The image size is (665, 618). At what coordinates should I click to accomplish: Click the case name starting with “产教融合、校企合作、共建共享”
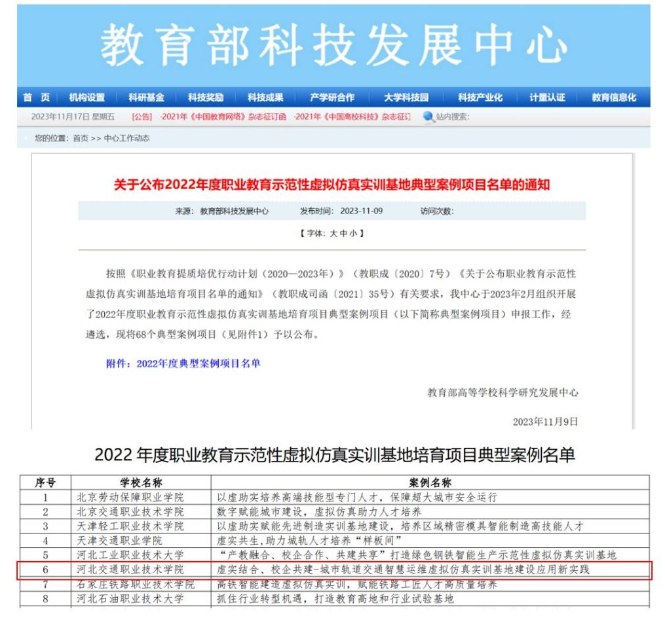(418, 555)
